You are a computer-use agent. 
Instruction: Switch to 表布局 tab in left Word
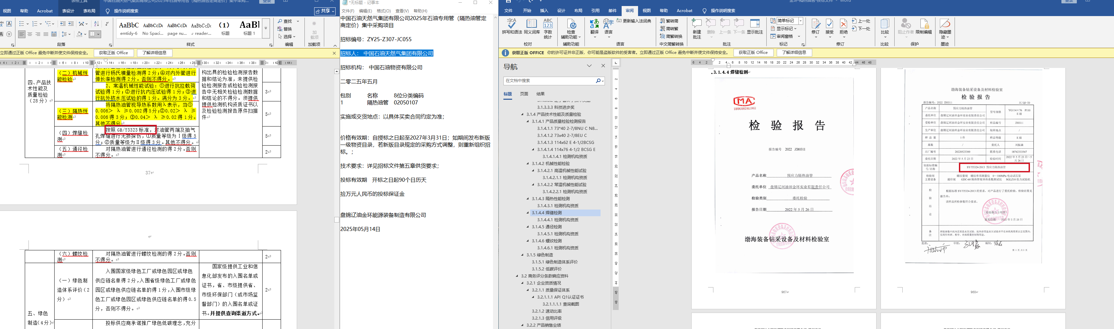pos(89,11)
